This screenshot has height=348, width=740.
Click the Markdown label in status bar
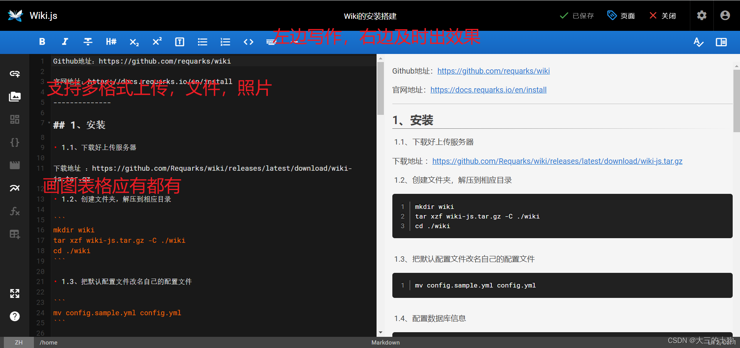pyautogui.click(x=385, y=342)
